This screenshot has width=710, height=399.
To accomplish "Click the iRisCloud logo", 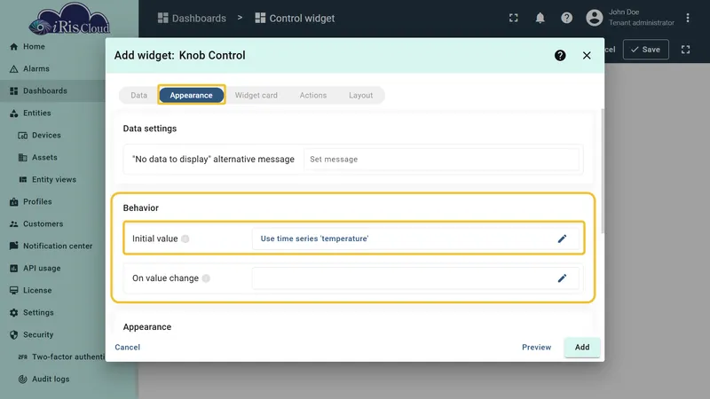I will point(69,20).
